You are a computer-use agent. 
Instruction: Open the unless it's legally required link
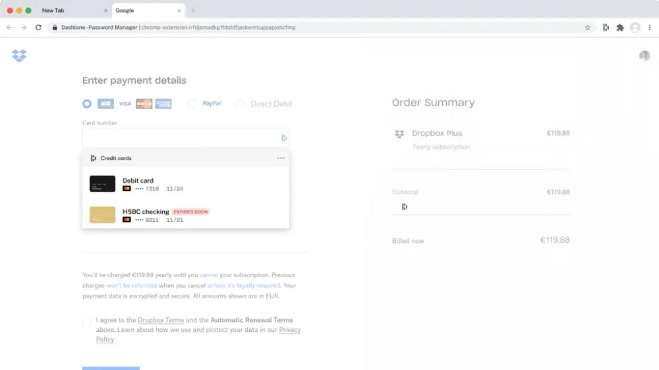pyautogui.click(x=244, y=286)
